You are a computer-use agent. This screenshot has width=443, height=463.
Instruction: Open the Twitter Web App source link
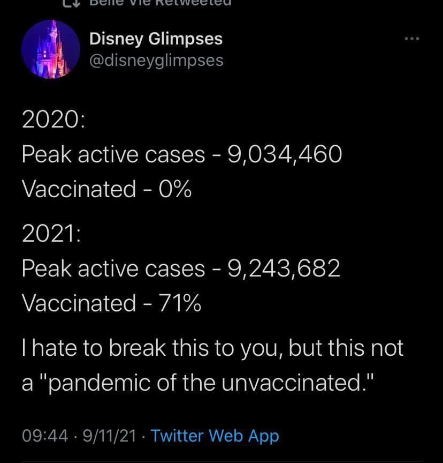215,435
